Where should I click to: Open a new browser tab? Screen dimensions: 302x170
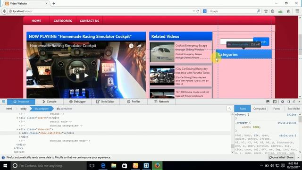point(53,3)
